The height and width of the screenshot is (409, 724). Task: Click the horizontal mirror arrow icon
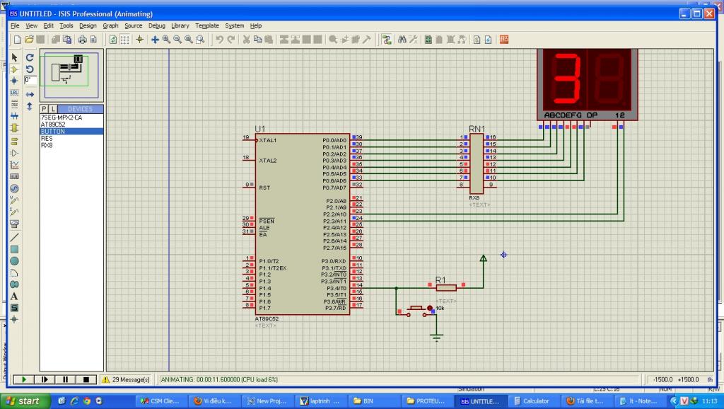click(30, 94)
